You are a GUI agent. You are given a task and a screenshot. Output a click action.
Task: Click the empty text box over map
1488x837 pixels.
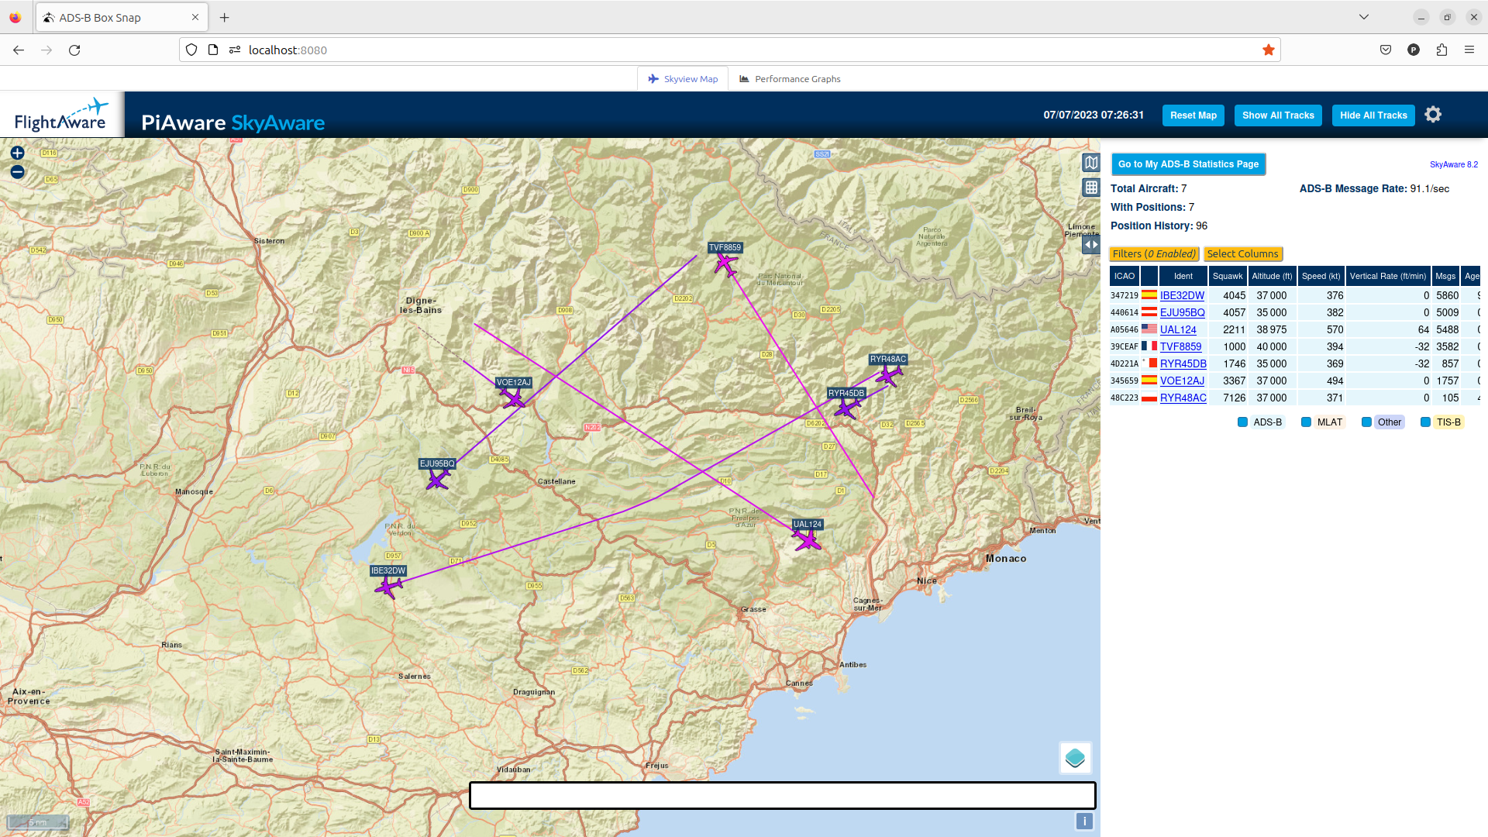point(782,796)
